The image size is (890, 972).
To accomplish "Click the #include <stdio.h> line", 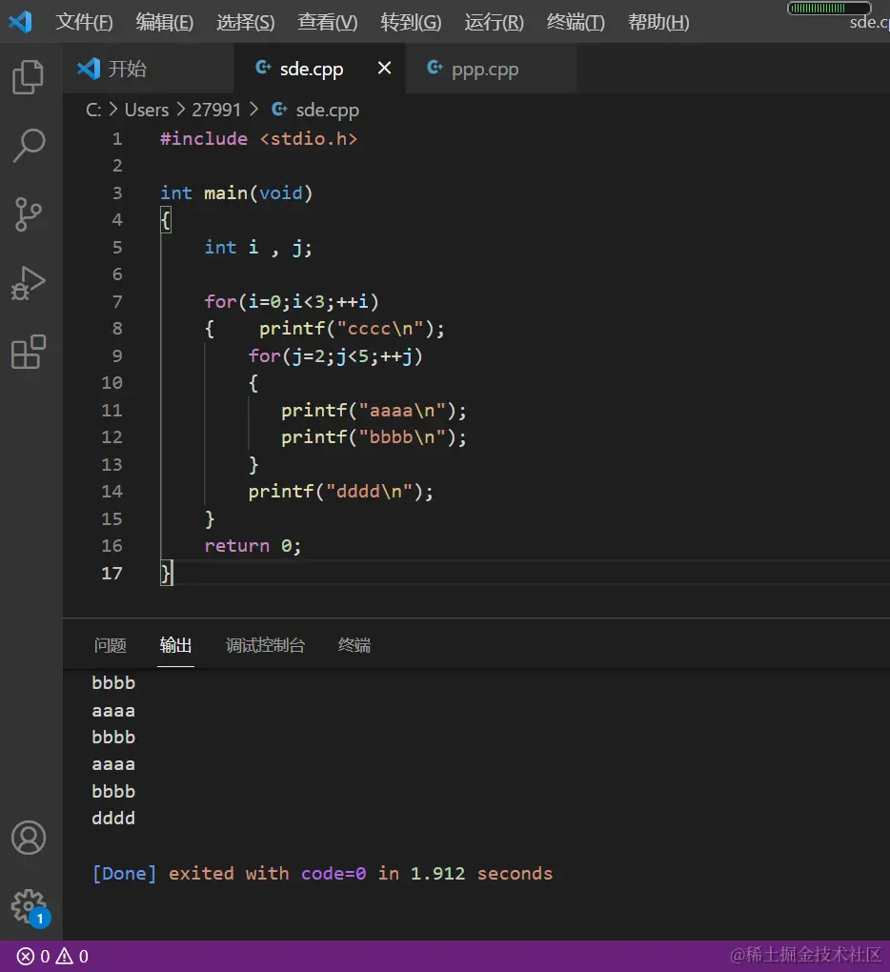I will coord(259,139).
